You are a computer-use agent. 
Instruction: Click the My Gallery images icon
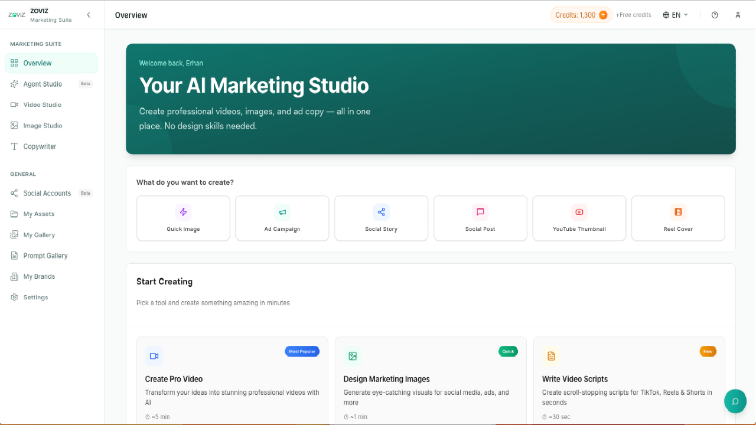point(14,235)
